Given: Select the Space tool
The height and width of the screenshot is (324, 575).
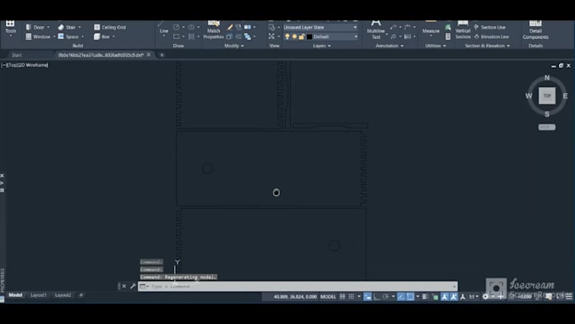Looking at the screenshot, I should click(68, 36).
